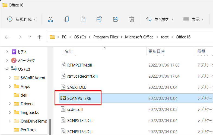Click PC in the breadcrumb path
The width and height of the screenshot is (213, 135).
64,37
